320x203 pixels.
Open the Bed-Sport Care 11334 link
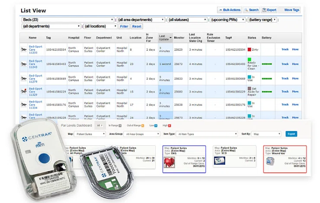36,105
